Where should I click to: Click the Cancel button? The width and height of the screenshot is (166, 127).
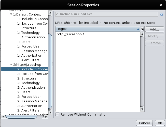click(144, 123)
